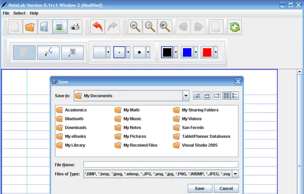The image size is (304, 194).
Task: Select the My eBooks folder
Action: 71,136
